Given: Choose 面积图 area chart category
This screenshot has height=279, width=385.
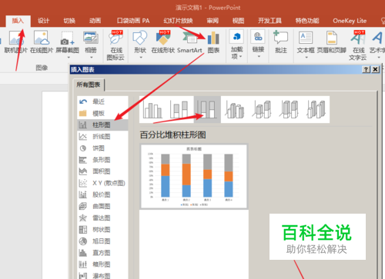Looking at the screenshot, I should click(102, 171).
